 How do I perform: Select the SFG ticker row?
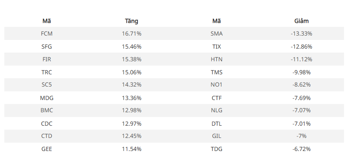tap(174, 47)
